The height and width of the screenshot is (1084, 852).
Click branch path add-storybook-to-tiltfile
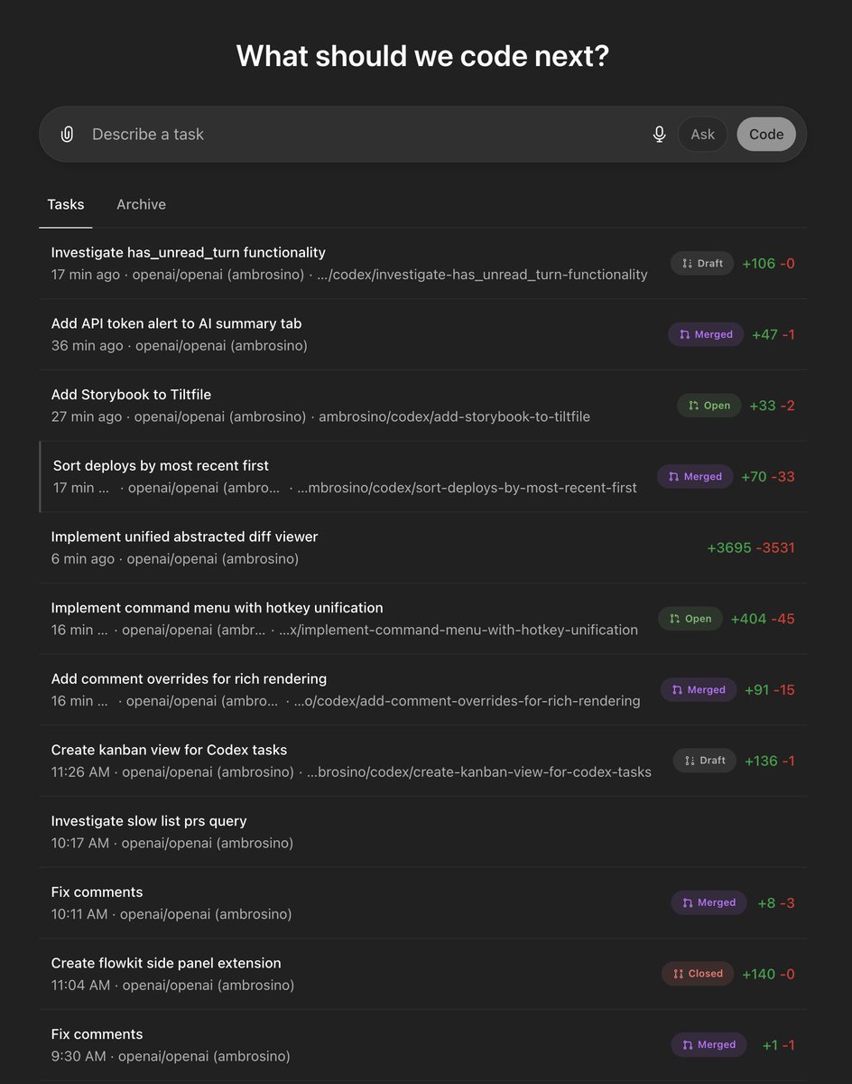pyautogui.click(x=454, y=416)
